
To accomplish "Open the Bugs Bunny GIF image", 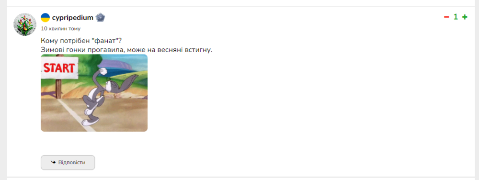I will coord(94,93).
